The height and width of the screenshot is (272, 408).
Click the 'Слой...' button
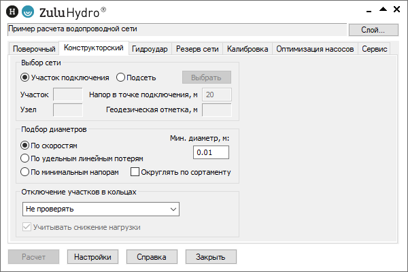coord(373,30)
